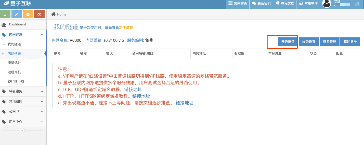The height and width of the screenshot is (145, 364).
Task: Click the 我的隧道 page heading
Action: pyautogui.click(x=66, y=27)
